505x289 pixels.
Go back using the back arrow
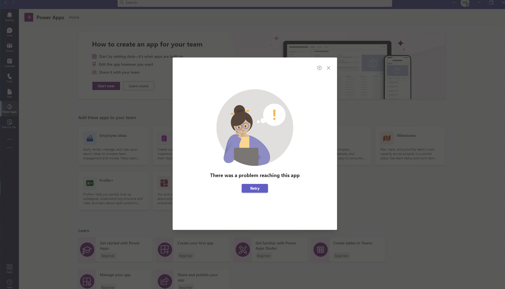point(5,2)
